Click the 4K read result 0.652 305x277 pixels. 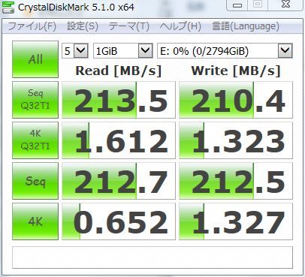tap(119, 221)
